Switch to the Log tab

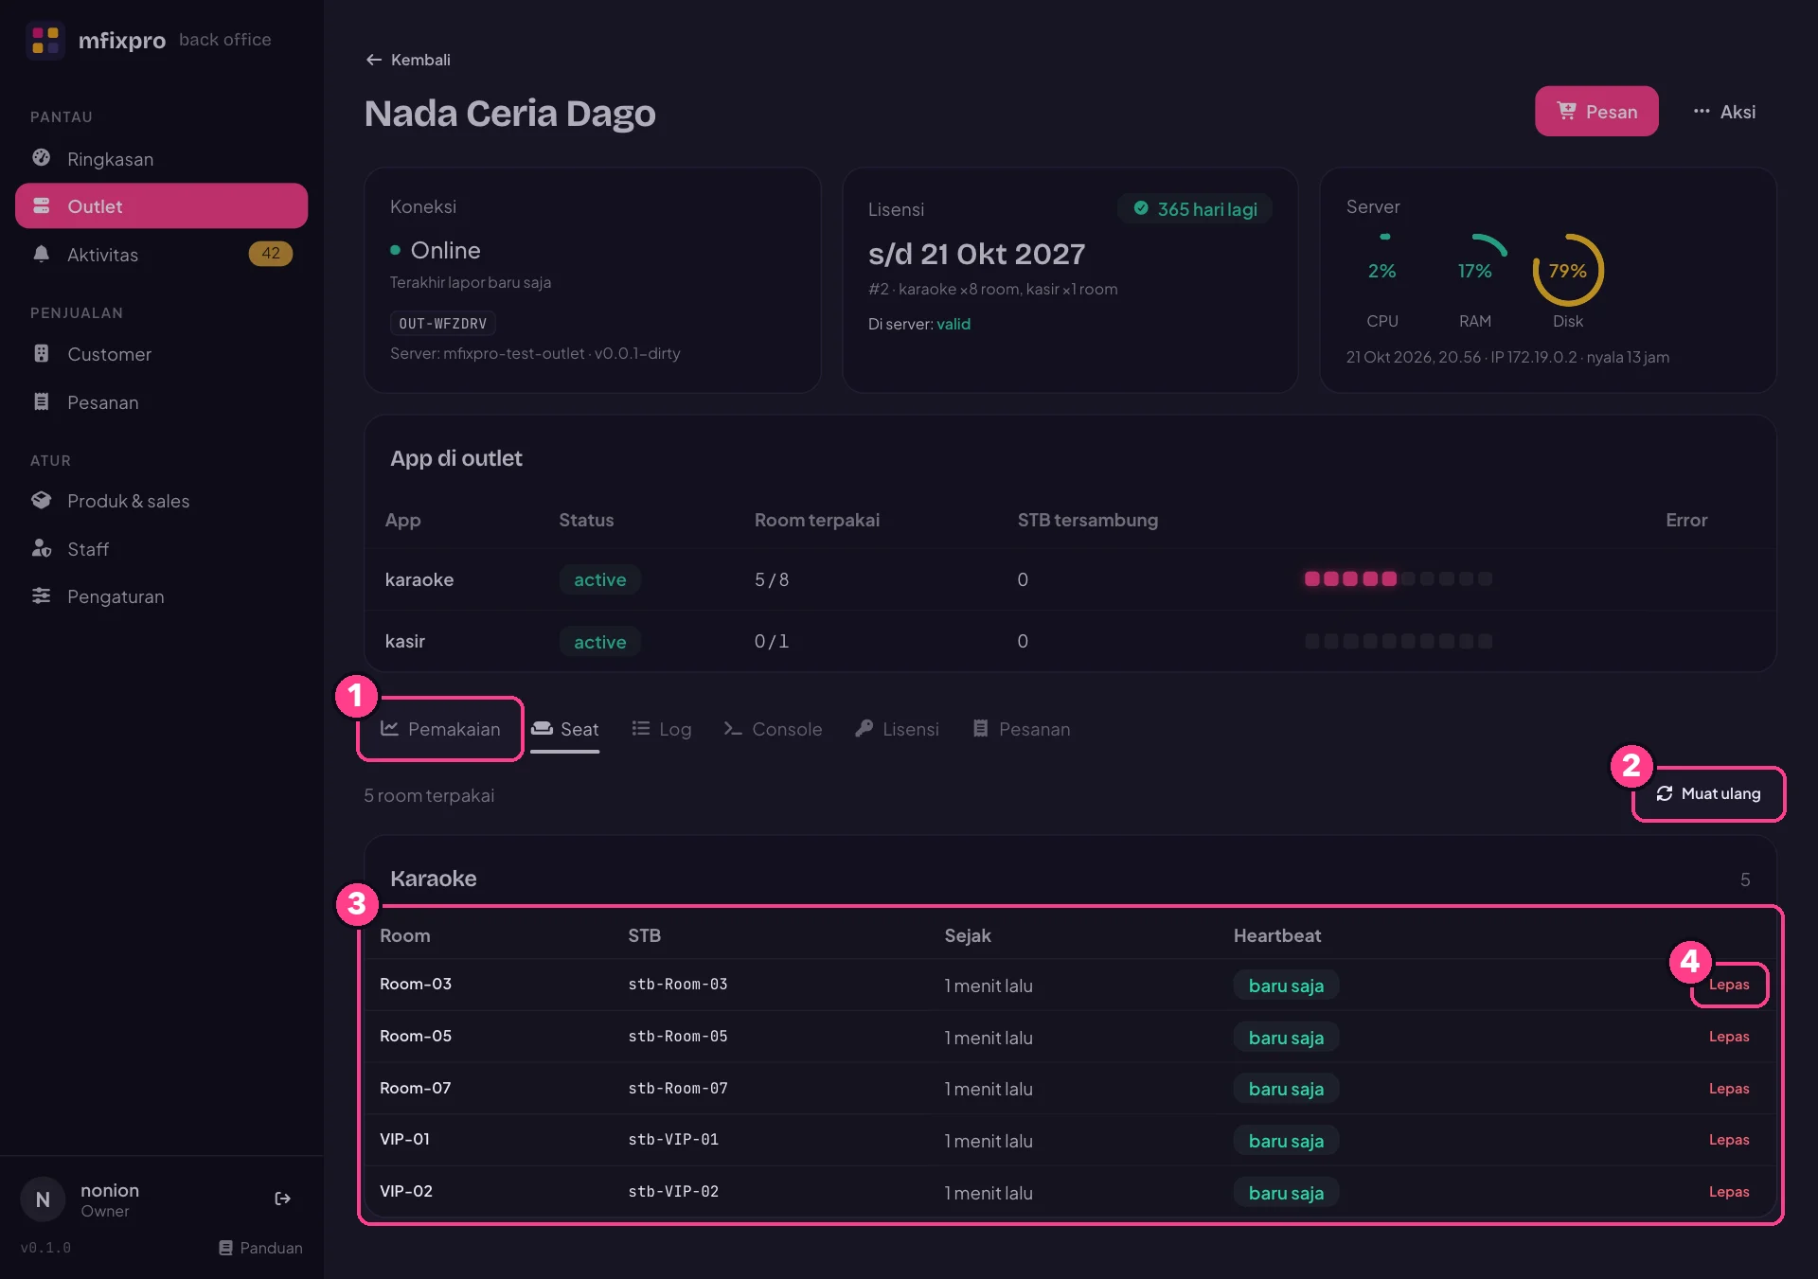point(662,729)
